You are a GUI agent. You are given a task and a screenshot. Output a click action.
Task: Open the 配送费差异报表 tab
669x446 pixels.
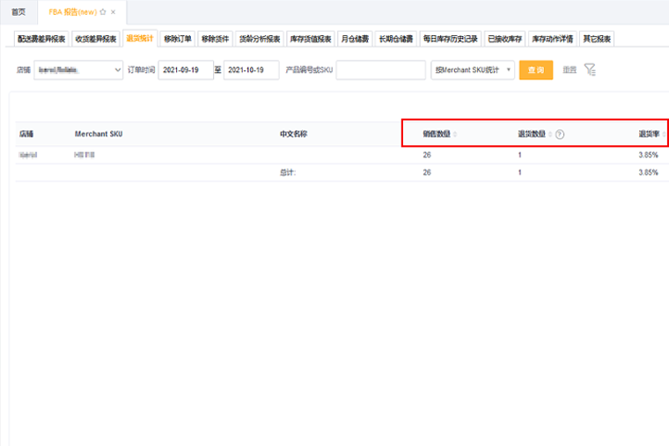[x=41, y=39]
